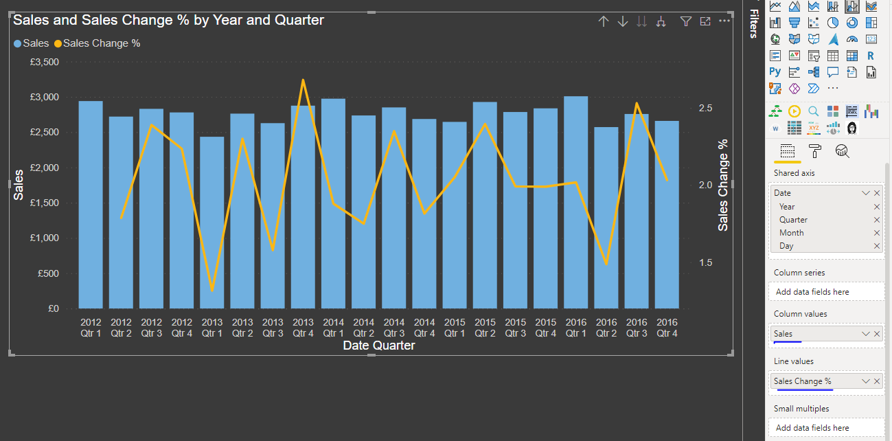Open focus mode for the chart
Image resolution: width=892 pixels, height=441 pixels.
(705, 21)
